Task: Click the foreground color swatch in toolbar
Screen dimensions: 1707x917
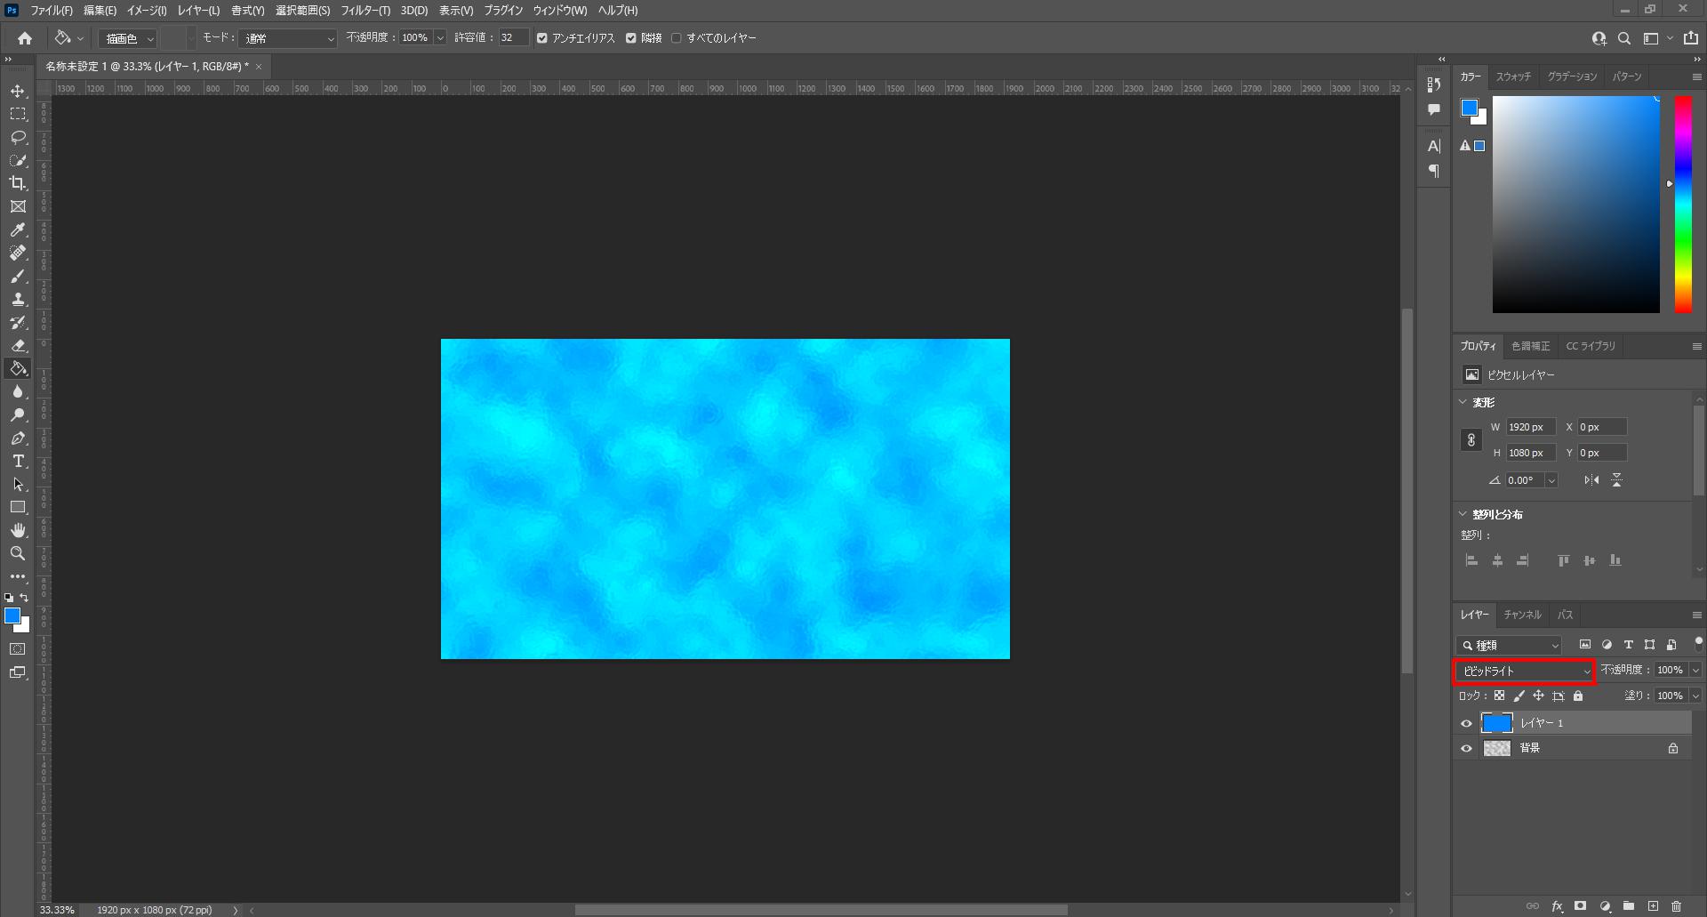Action: coord(12,615)
